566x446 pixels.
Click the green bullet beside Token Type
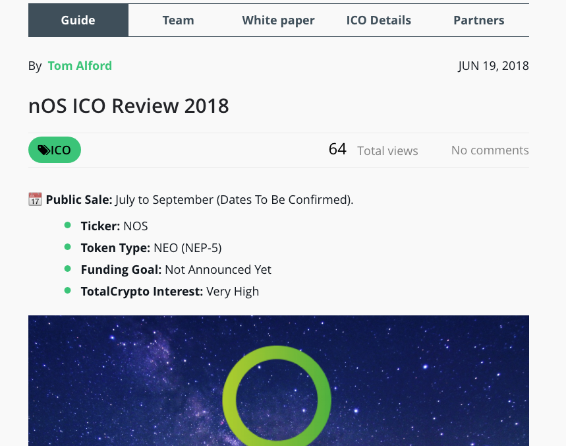point(66,247)
